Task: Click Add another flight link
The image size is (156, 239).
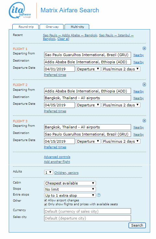Action: (57, 162)
